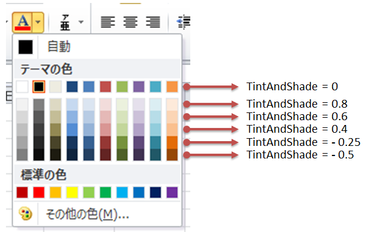
Task: Choose lightest orange tint 0.8 swatch
Action: (172, 105)
